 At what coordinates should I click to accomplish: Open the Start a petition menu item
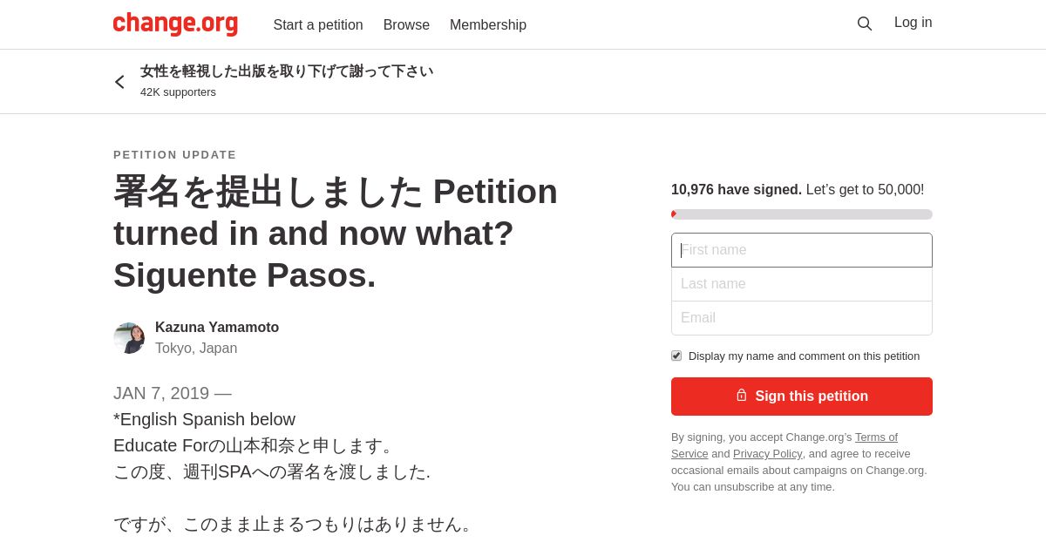pos(318,25)
